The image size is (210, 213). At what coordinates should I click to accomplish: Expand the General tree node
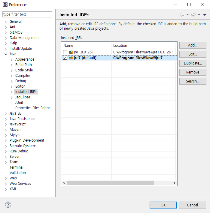(x=6, y=22)
